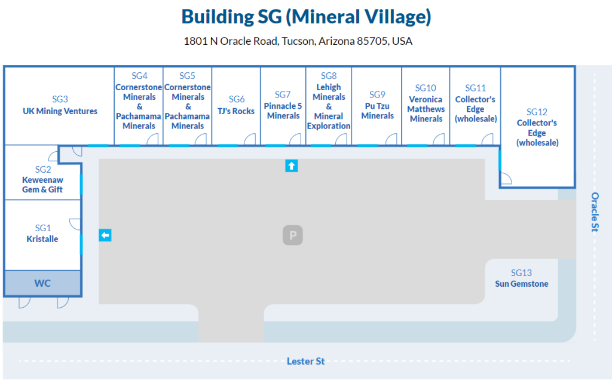612x383 pixels.
Task: Click the 'SG2' booth code
Action: click(x=43, y=169)
